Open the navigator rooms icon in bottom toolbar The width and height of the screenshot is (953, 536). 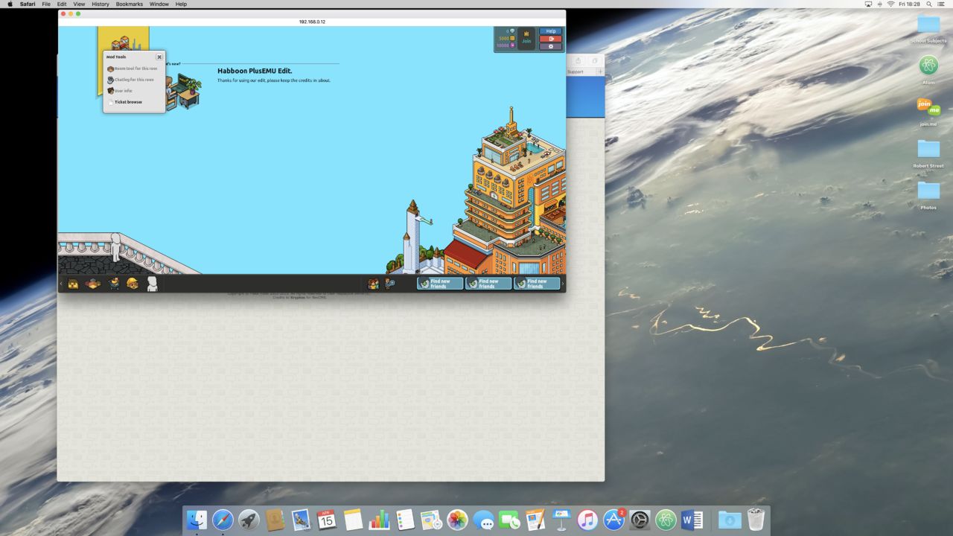tap(93, 284)
